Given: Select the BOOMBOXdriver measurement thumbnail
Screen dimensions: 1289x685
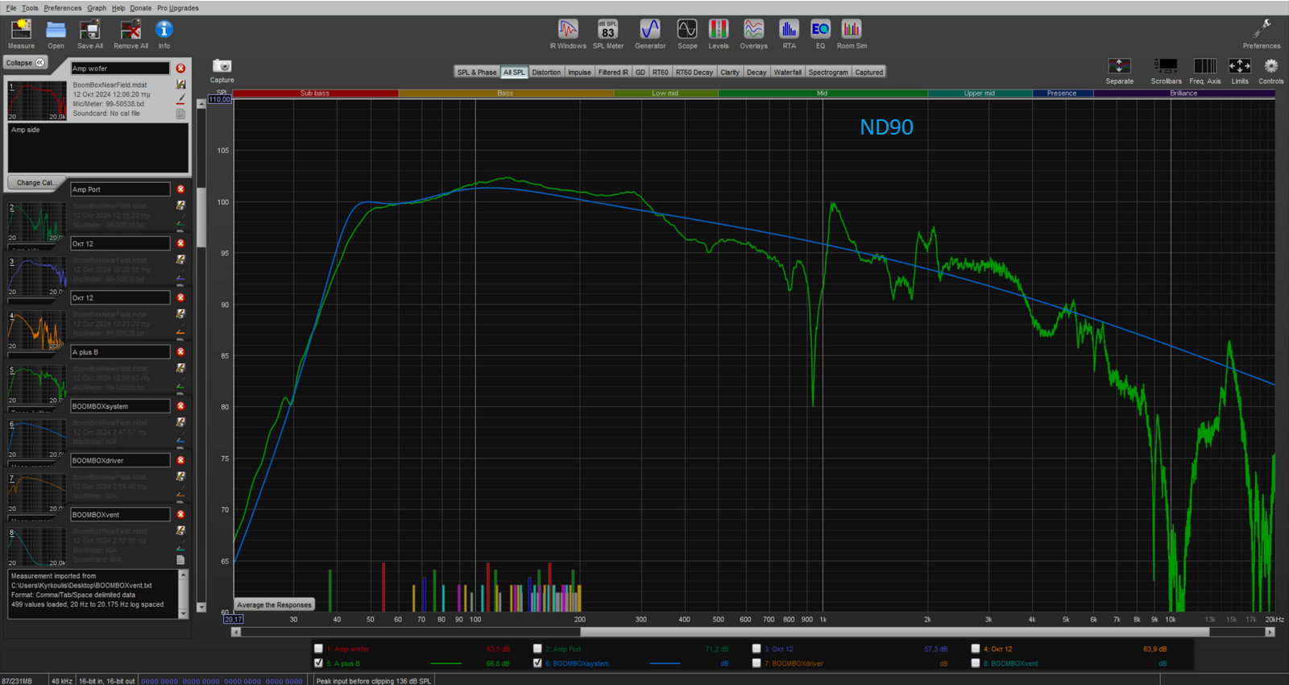Looking at the screenshot, I should click(x=37, y=492).
